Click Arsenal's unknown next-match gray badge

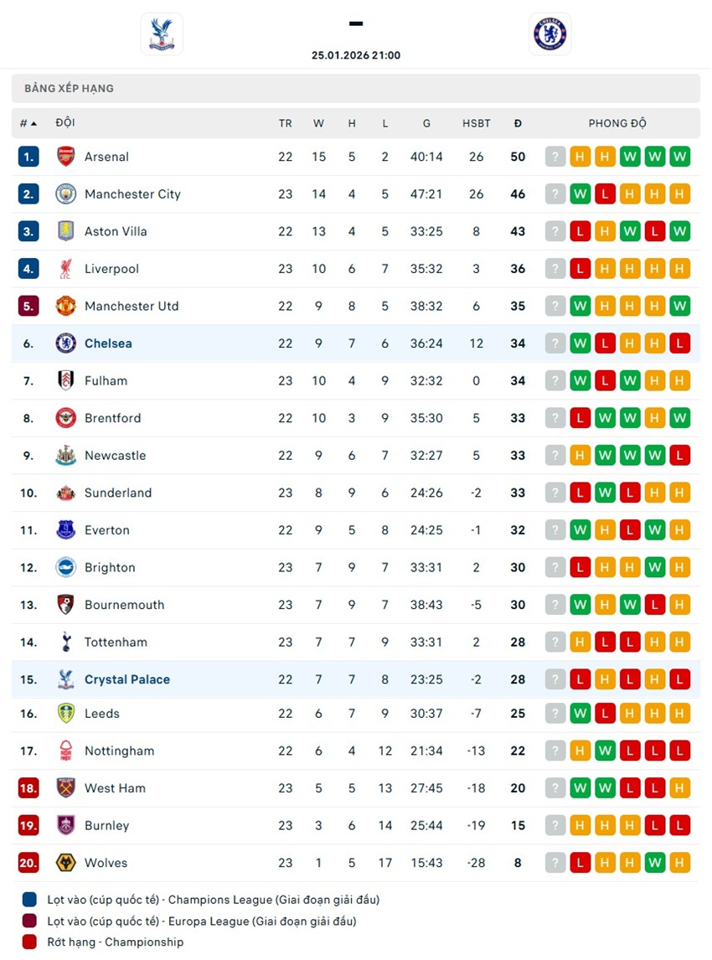pyautogui.click(x=555, y=157)
